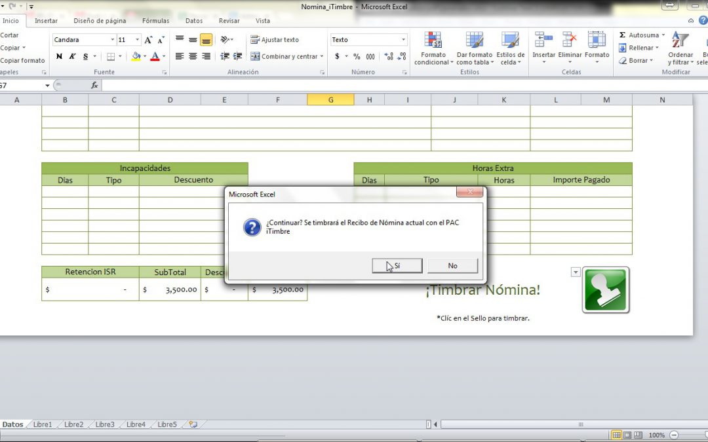Open the Candara font name dropdown
Screen dimensions: 708x442
pos(112,40)
